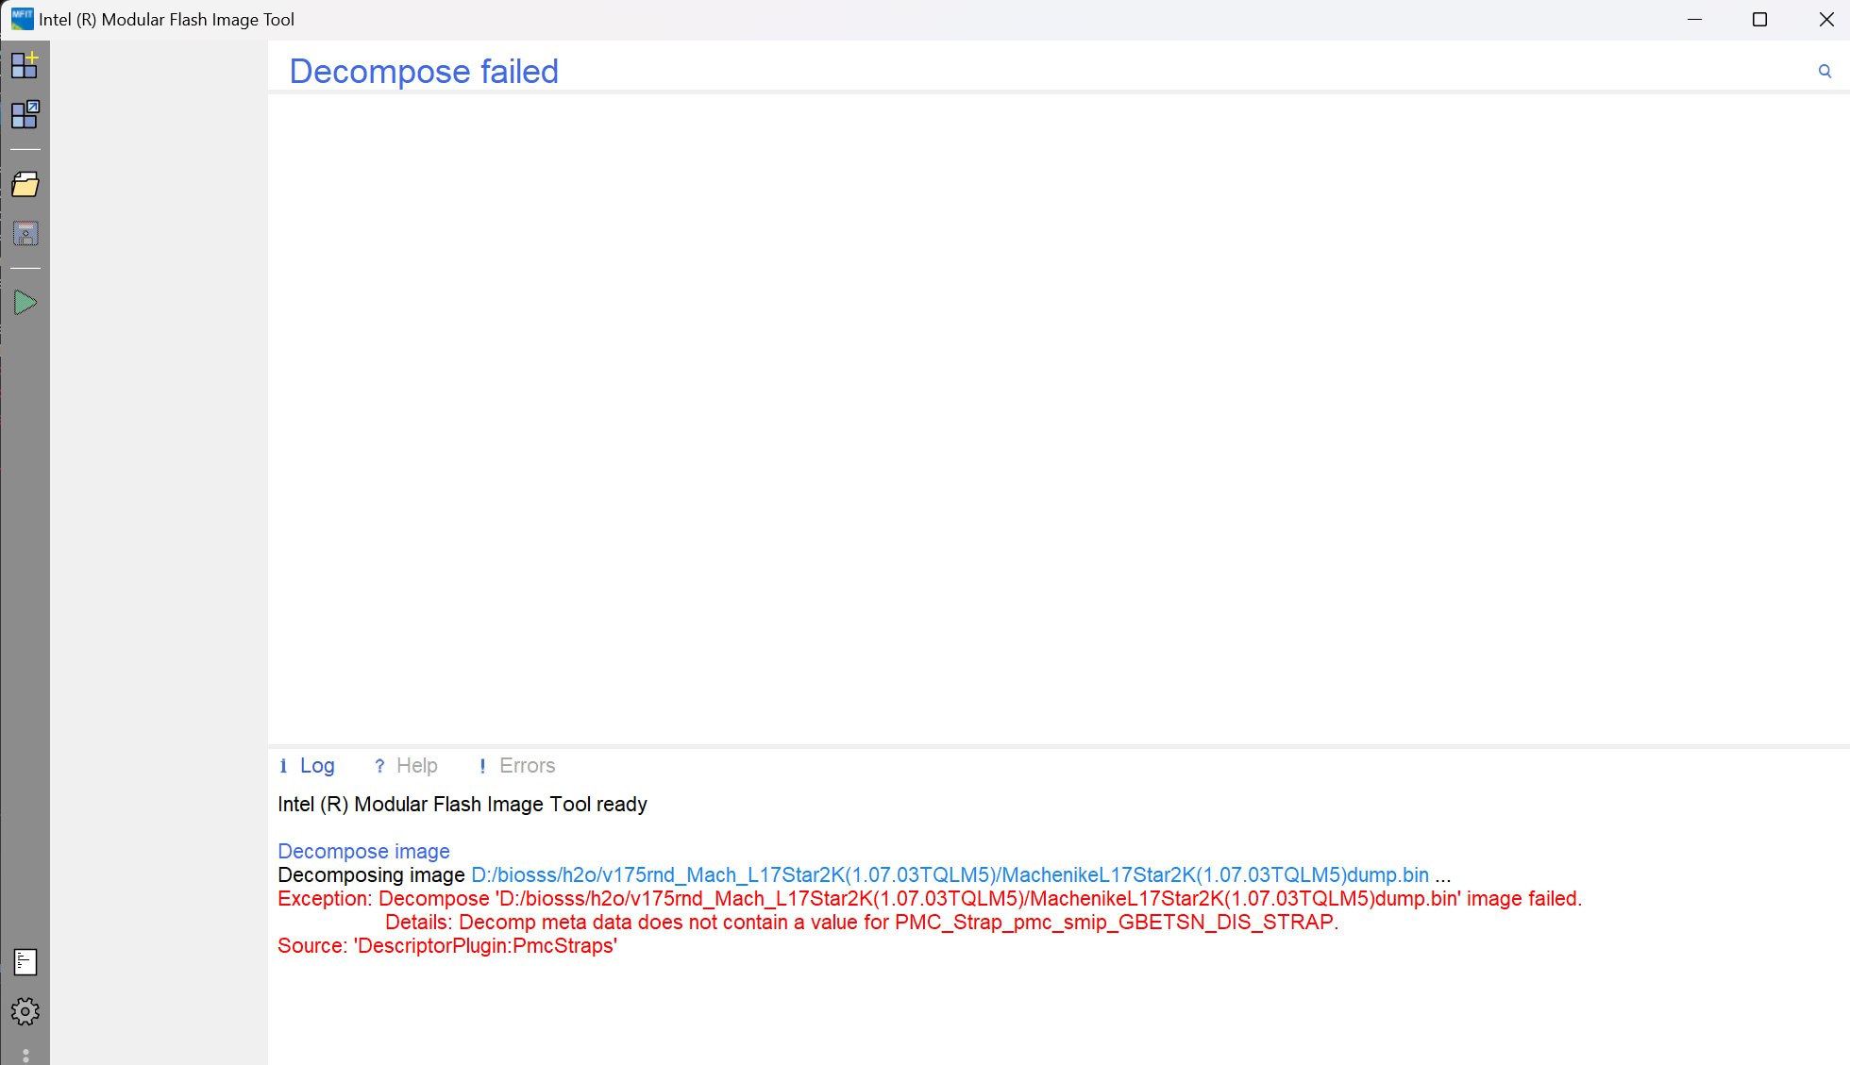
Task: Select the Details: Decomp meta data error line
Action: [862, 923]
